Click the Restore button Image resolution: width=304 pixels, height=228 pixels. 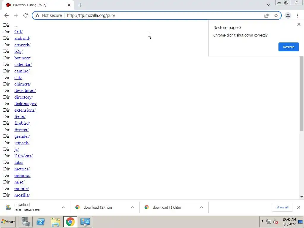[x=289, y=47]
